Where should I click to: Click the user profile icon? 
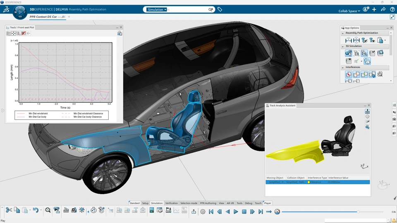(365, 9)
